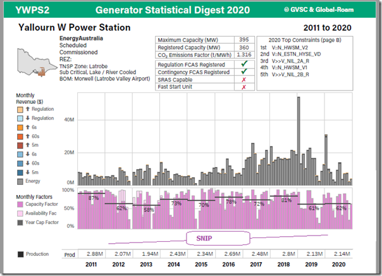
Task: Click the up arrow next to 5m
Action: [x=28, y=145]
